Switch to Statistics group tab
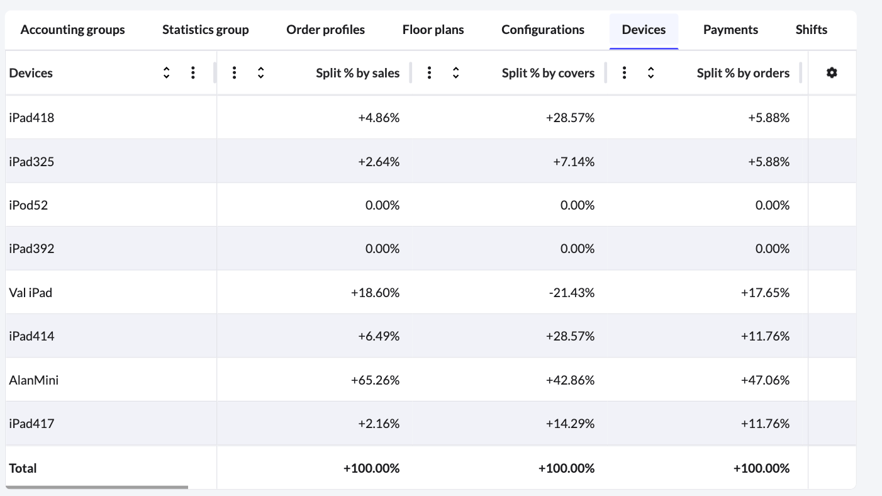Viewport: 882px width, 496px height. coord(205,30)
